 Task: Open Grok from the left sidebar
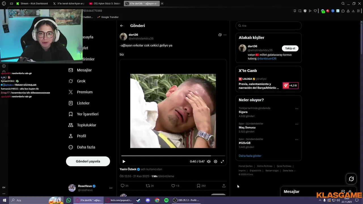pos(77,81)
